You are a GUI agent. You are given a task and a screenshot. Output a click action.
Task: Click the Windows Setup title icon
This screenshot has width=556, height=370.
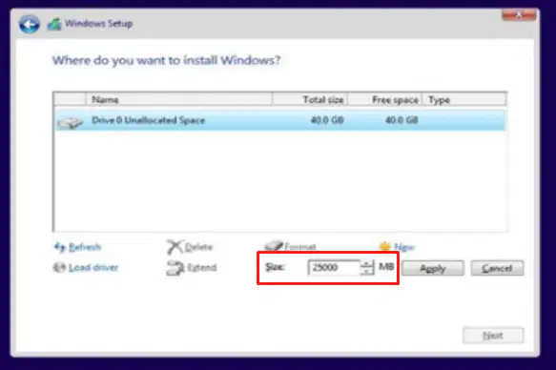coord(54,24)
